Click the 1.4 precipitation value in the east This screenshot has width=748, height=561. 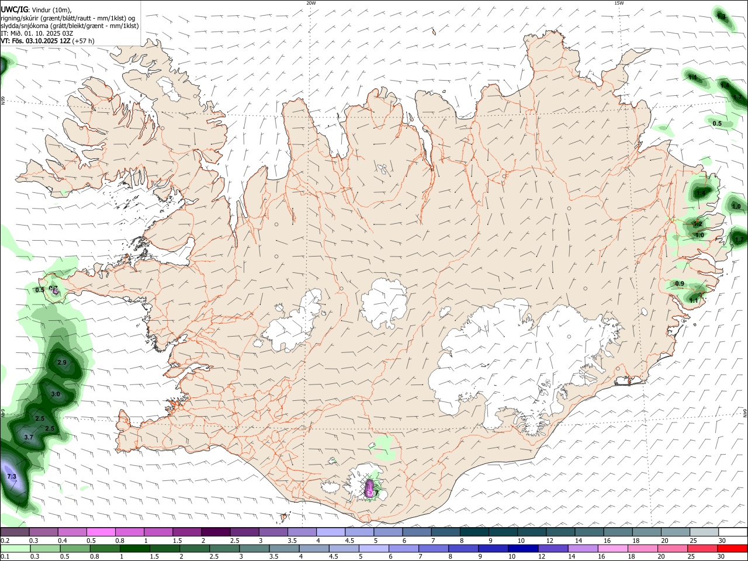pos(701,192)
